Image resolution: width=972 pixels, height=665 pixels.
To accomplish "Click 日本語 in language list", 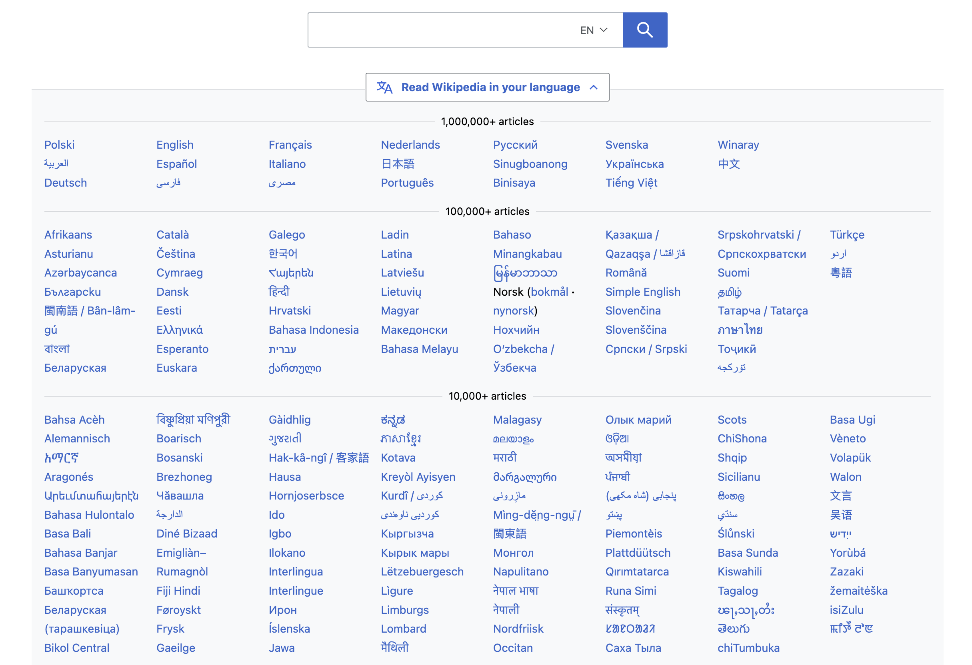I will tap(399, 163).
